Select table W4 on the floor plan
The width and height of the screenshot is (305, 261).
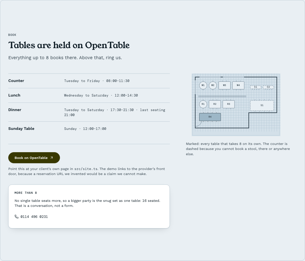(x=238, y=85)
